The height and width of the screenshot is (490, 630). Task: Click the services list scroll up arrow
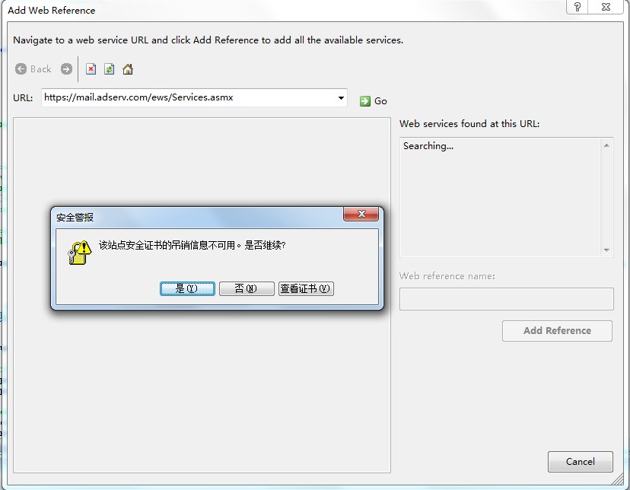coord(606,145)
